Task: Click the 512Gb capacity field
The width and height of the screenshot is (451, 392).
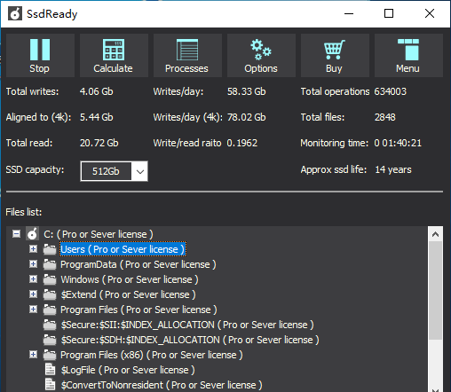Action: pyautogui.click(x=107, y=171)
